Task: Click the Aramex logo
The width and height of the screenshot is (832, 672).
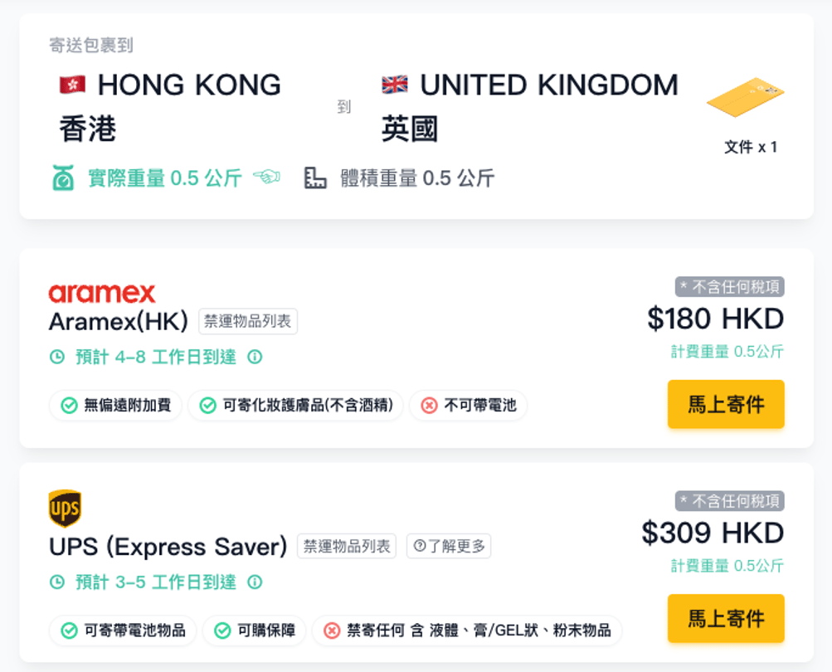Action: tap(102, 293)
